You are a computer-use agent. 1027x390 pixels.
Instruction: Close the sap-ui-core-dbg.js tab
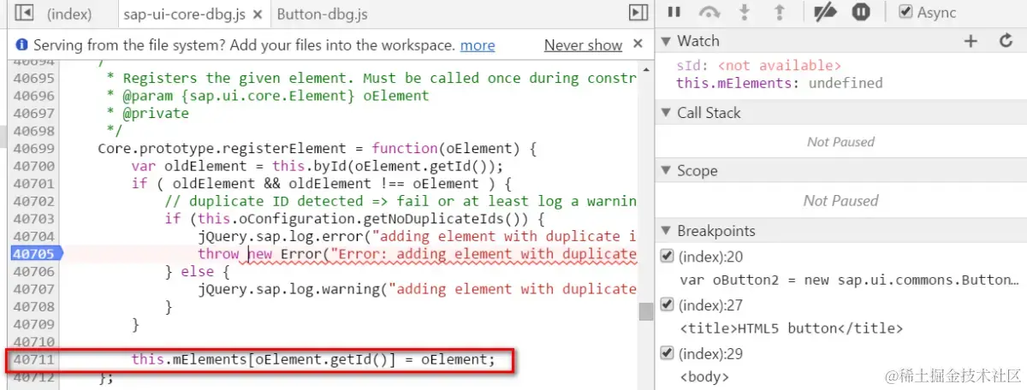click(x=257, y=15)
